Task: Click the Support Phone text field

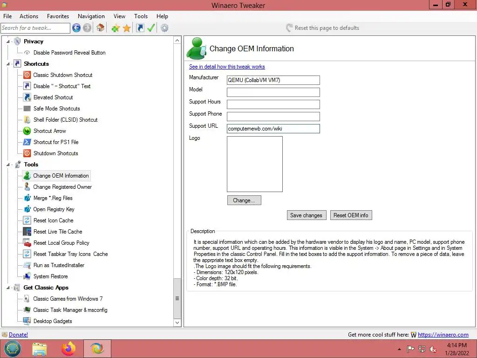Action: [x=273, y=116]
